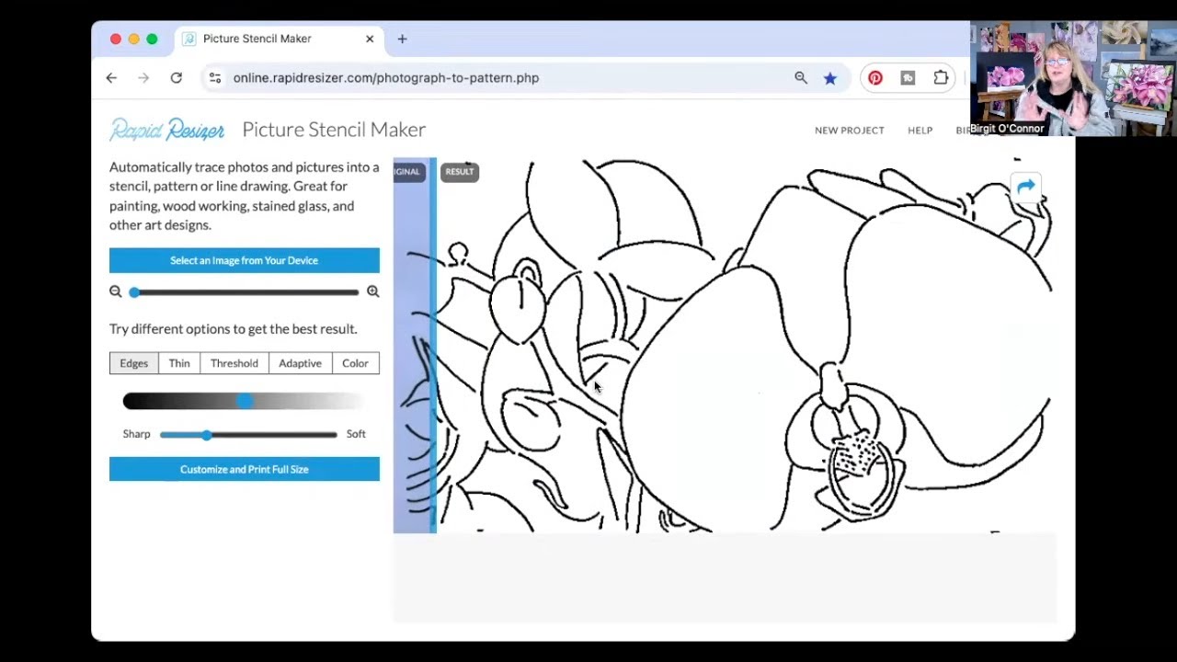Screen dimensions: 1177x662
Task: Click the zoom-out magnifier beside image slider
Action: click(x=115, y=291)
